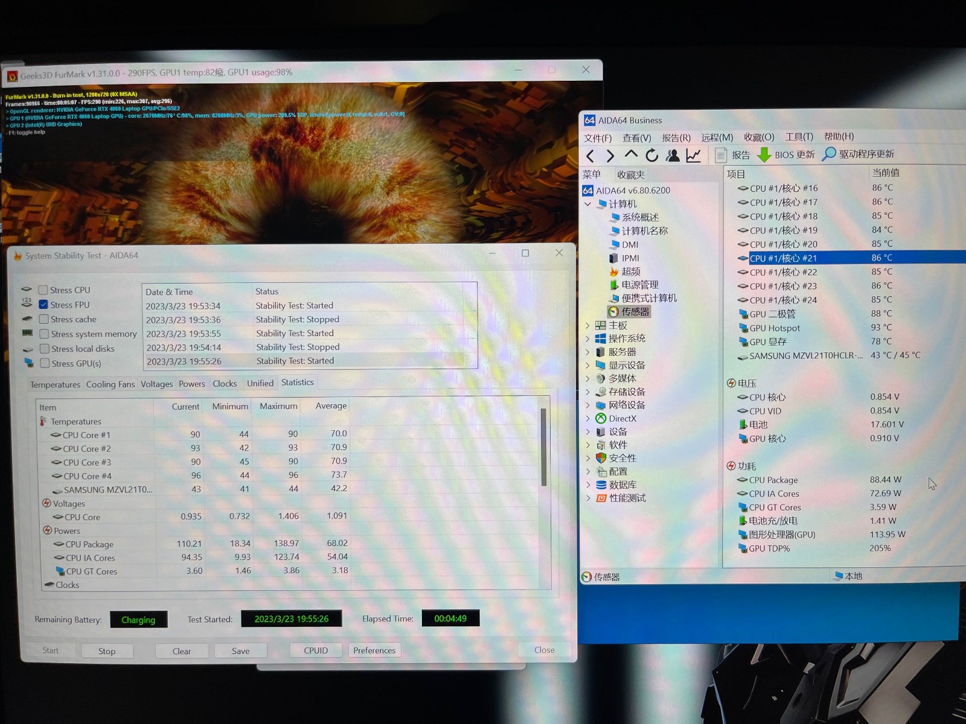Image resolution: width=966 pixels, height=724 pixels.
Task: Enable the Stress local disks checkbox
Action: coord(45,349)
